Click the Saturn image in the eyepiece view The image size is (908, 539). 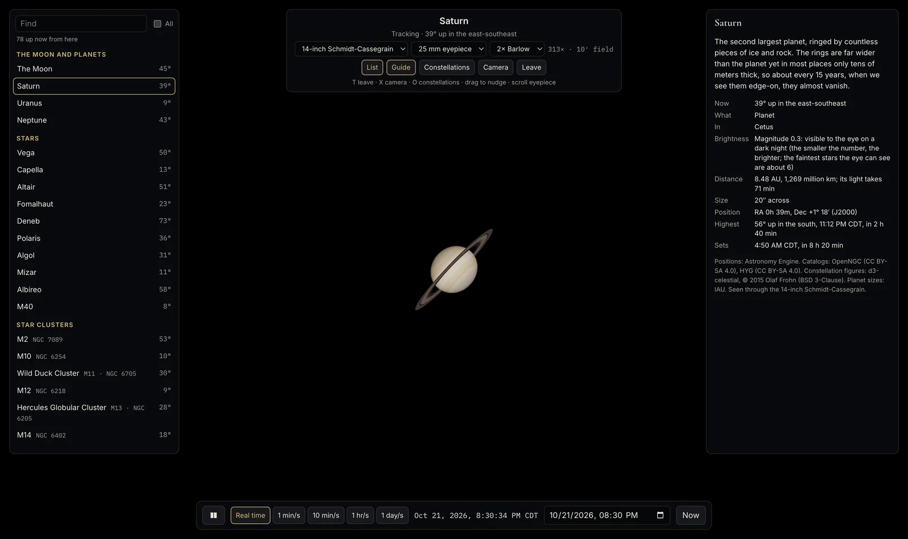454,269
